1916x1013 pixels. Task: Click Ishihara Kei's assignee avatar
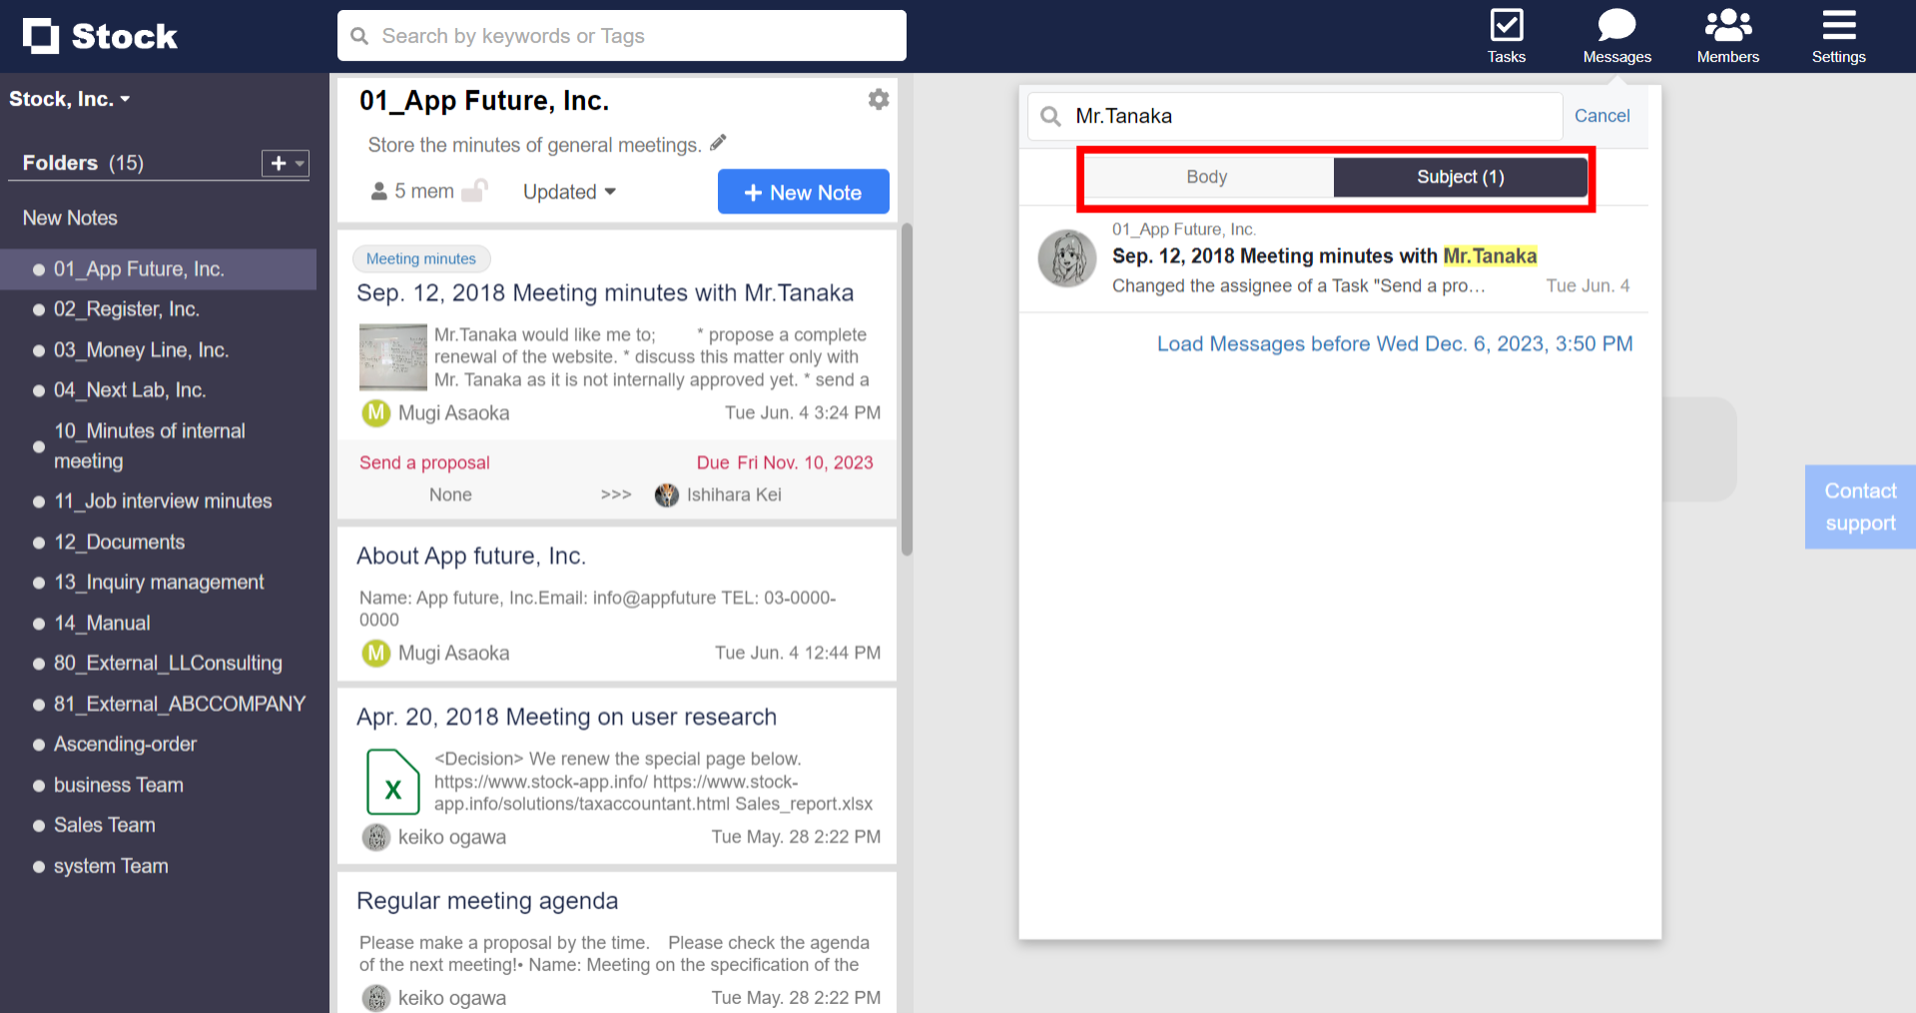coord(666,494)
